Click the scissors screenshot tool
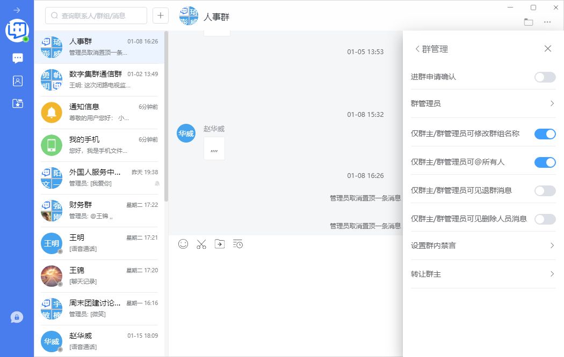Viewport: 564px width, 357px height. (201, 244)
